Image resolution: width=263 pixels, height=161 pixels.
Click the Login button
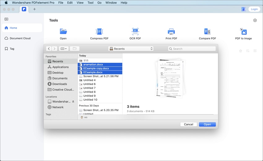point(254,9)
